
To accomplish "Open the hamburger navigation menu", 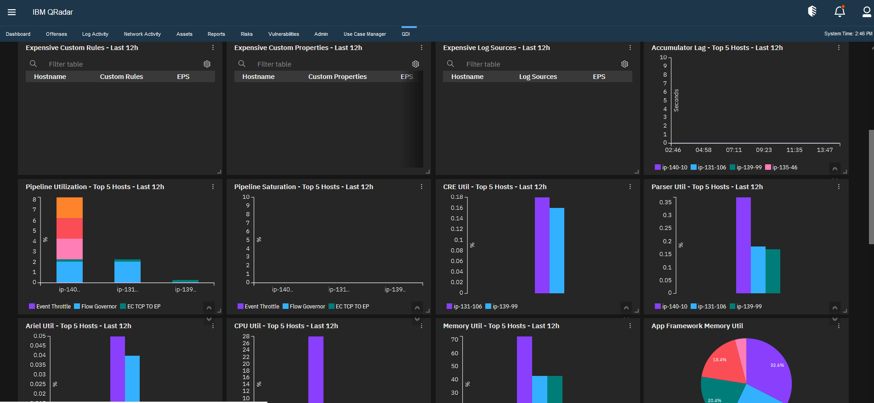I will 12,12.
